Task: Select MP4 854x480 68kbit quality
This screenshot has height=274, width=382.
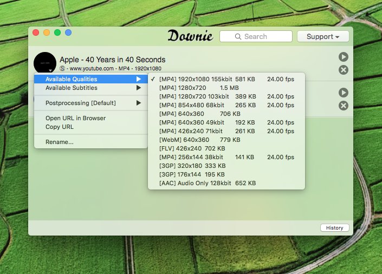Action: [226, 105]
